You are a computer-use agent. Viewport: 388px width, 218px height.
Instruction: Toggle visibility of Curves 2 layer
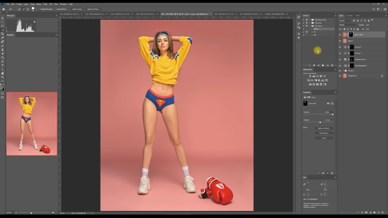coord(340,47)
